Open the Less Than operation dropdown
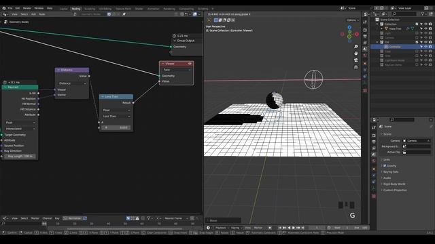Screen dimensions: 435x244 (116, 117)
